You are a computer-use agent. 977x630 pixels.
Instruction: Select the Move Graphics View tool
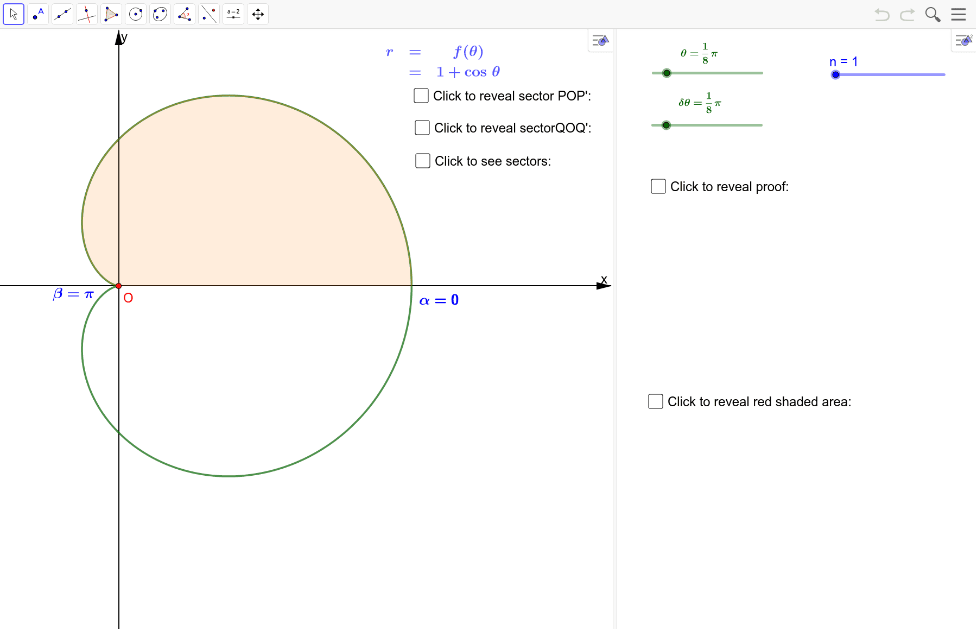click(258, 14)
